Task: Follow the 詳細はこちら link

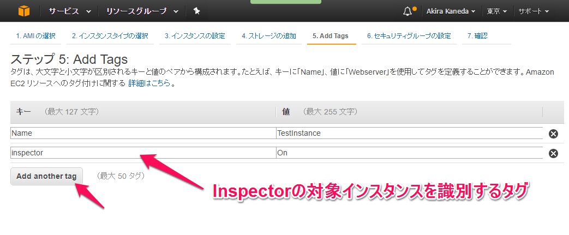Action: (149, 83)
